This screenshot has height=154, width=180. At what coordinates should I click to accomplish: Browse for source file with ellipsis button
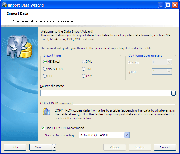point(173,93)
